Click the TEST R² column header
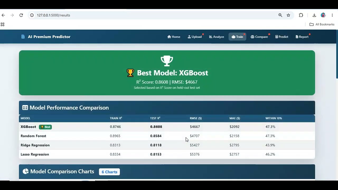Screen dimensions: 338x190 155,118
